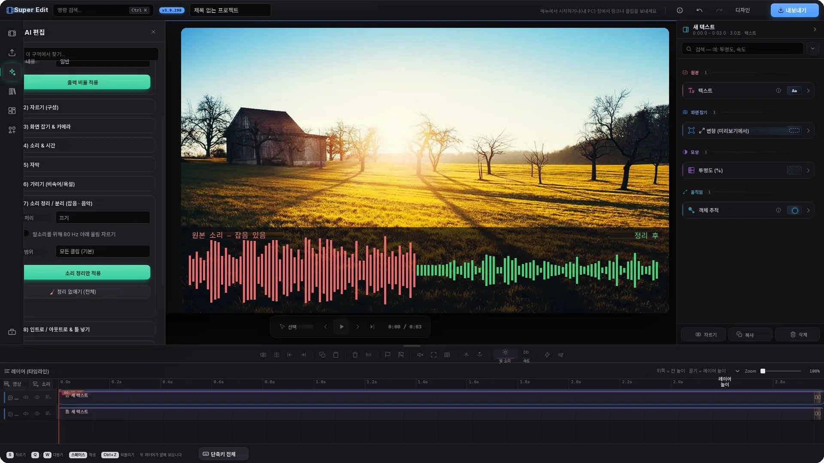Screen dimensions: 824x463
Task: Click the 출력 비율 적용 button
Action: tap(87, 82)
